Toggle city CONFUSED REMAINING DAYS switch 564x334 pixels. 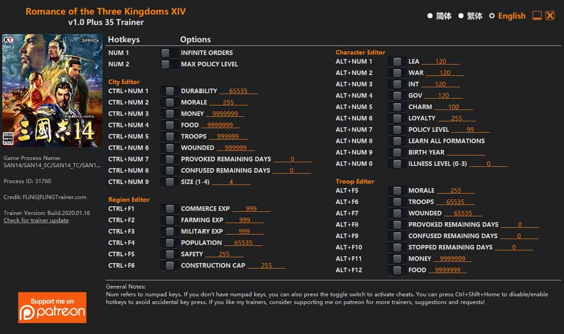pos(170,170)
